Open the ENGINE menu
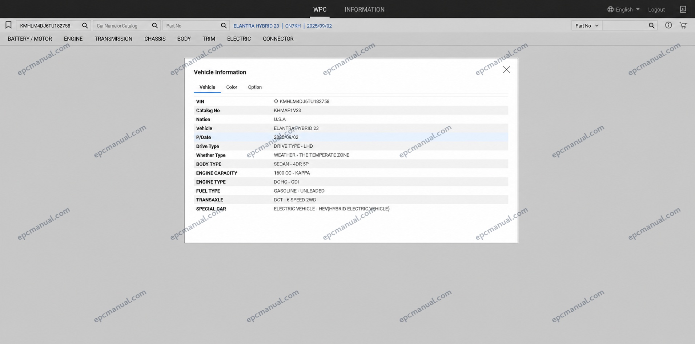The width and height of the screenshot is (695, 344). (73, 39)
